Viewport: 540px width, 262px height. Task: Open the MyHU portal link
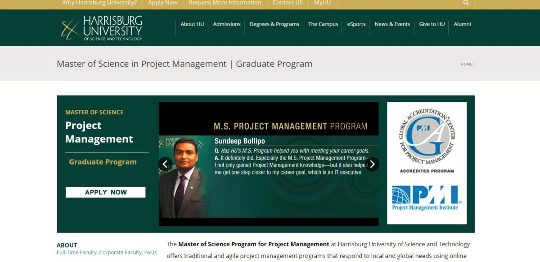[322, 3]
